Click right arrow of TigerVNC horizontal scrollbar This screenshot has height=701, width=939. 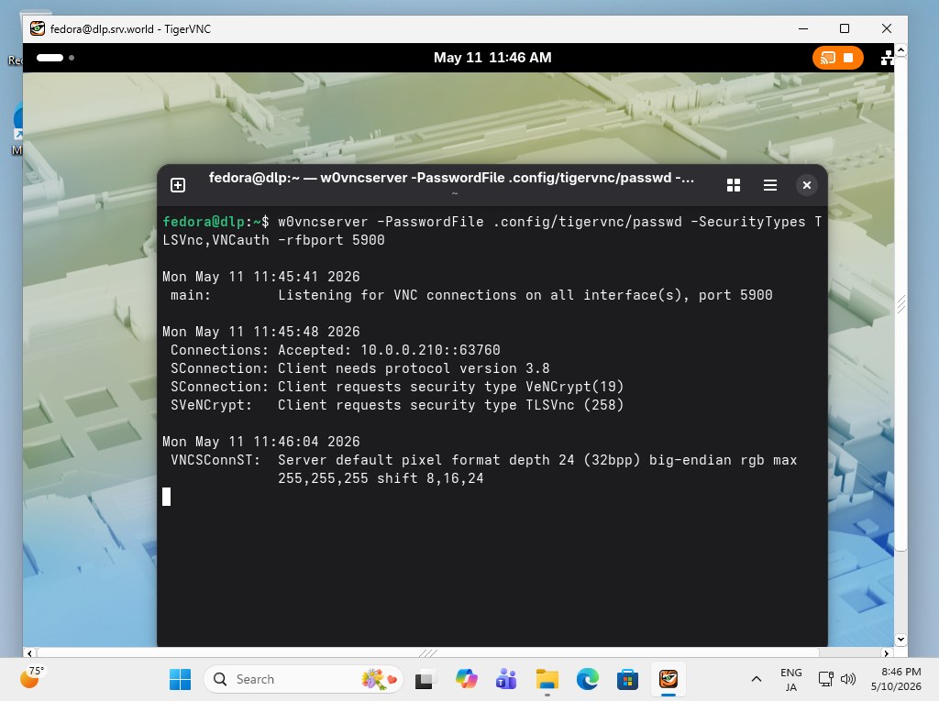pos(887,653)
